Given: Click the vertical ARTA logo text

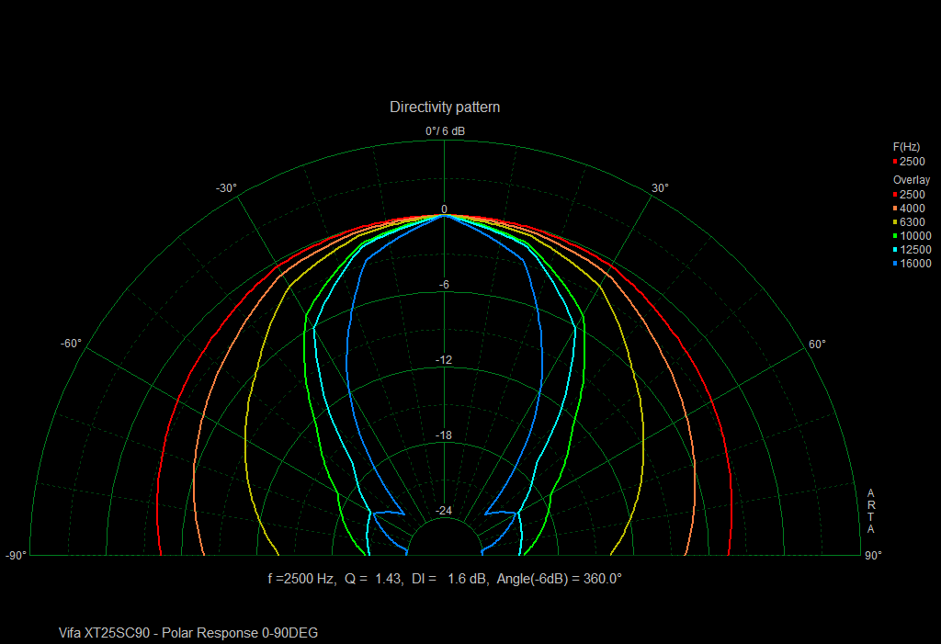Looking at the screenshot, I should pyautogui.click(x=870, y=511).
